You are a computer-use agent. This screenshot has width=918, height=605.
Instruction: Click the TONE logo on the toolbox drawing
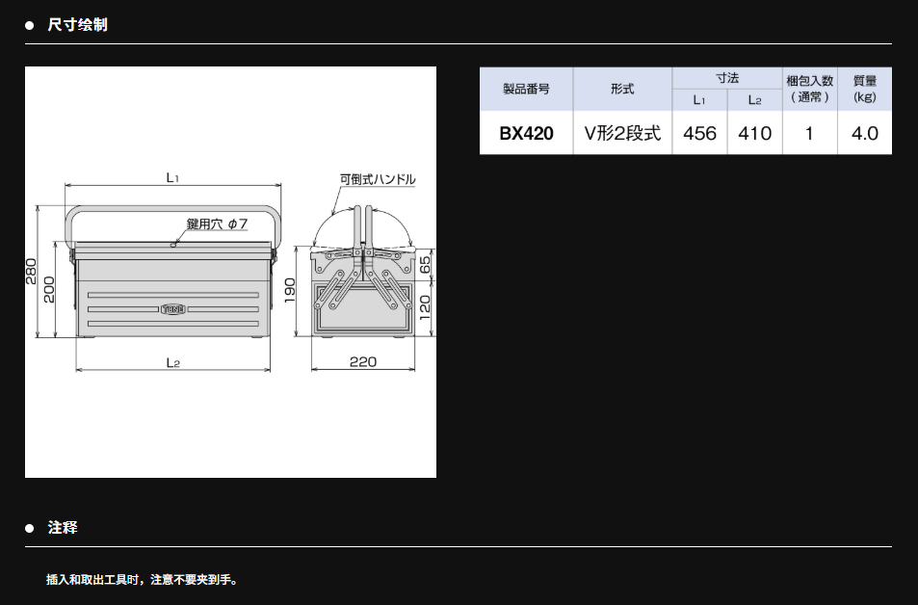point(173,309)
